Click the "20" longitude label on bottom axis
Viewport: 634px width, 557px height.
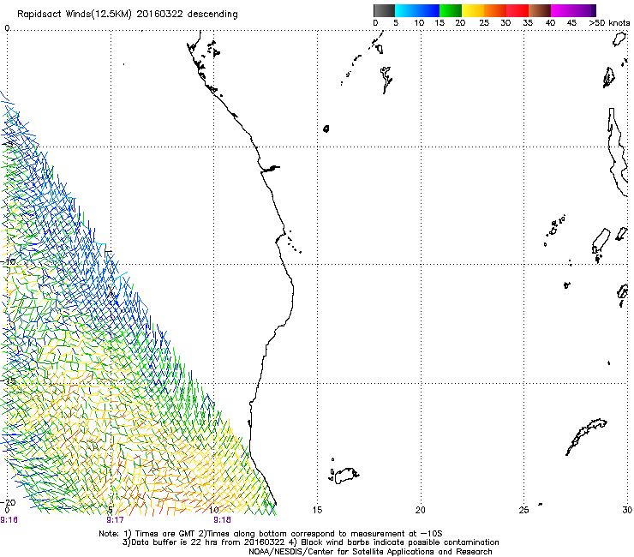421,510
